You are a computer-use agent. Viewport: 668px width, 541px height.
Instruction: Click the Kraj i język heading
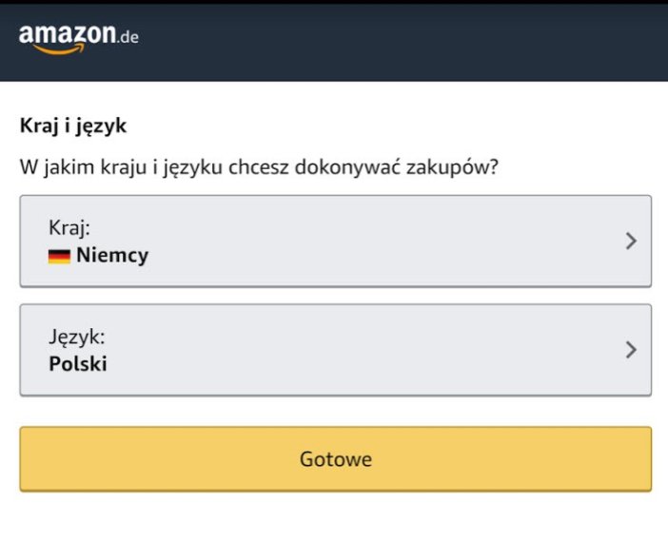point(73,126)
